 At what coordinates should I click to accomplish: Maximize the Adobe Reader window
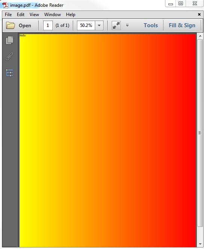181,3
